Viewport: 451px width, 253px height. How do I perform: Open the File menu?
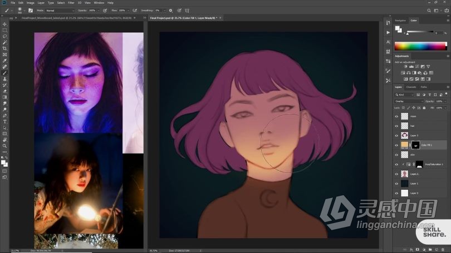point(13,3)
